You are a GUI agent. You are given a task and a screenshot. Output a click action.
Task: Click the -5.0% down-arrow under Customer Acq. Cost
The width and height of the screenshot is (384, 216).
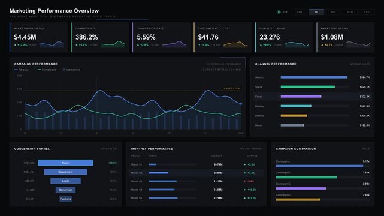coord(199,45)
